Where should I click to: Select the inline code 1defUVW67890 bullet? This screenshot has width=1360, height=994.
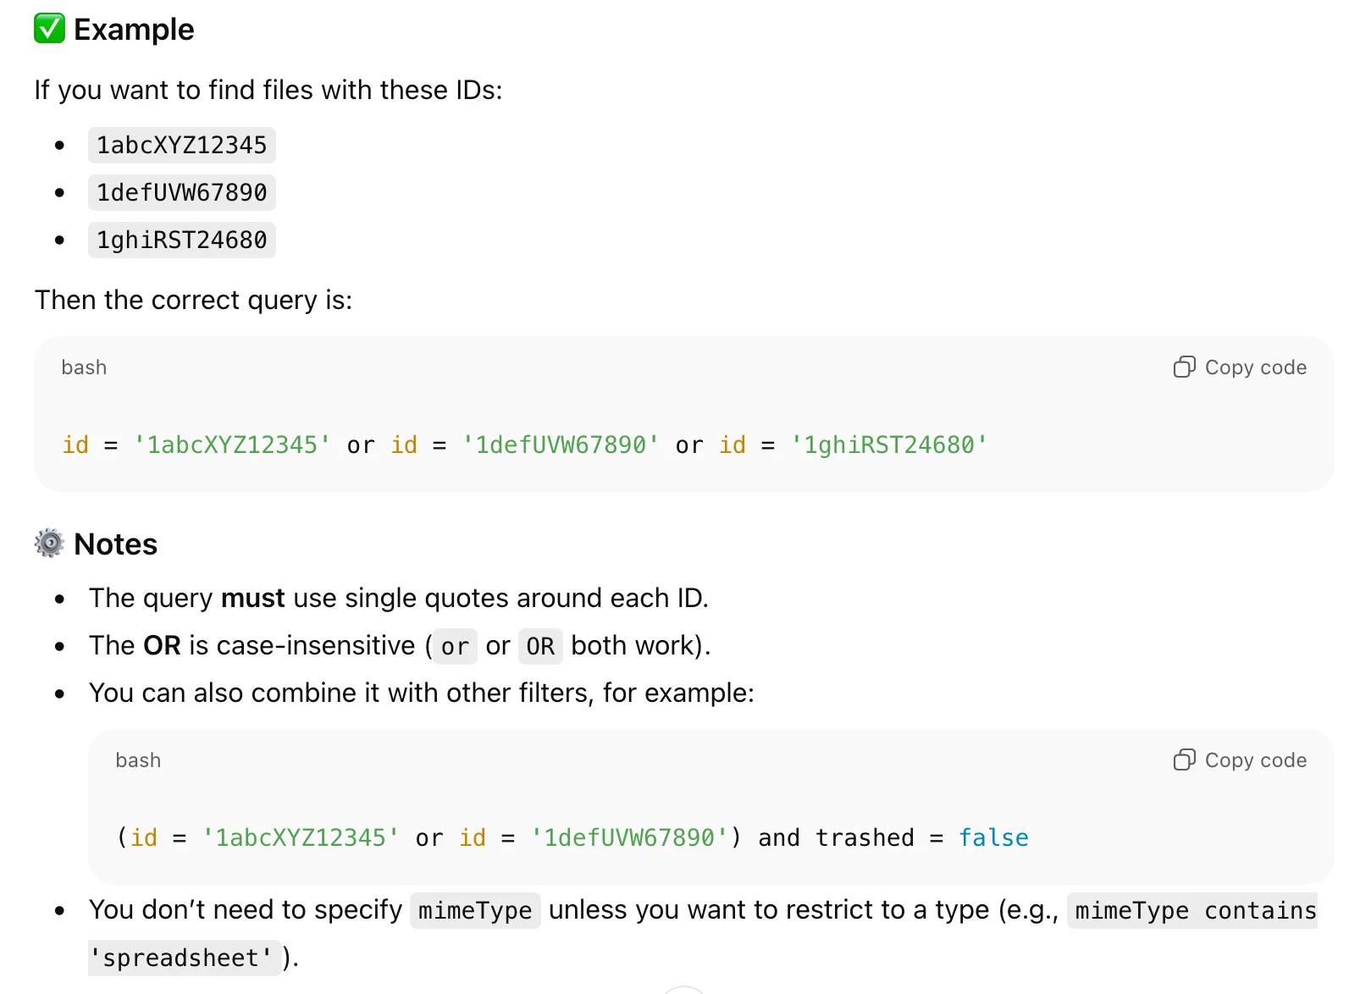(x=182, y=192)
